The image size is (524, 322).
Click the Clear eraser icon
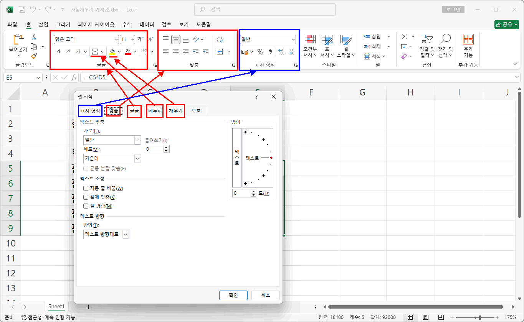pos(404,56)
